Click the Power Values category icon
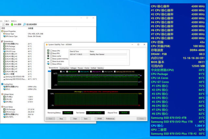Screen dimensions: 208x139 click(x=2, y=107)
